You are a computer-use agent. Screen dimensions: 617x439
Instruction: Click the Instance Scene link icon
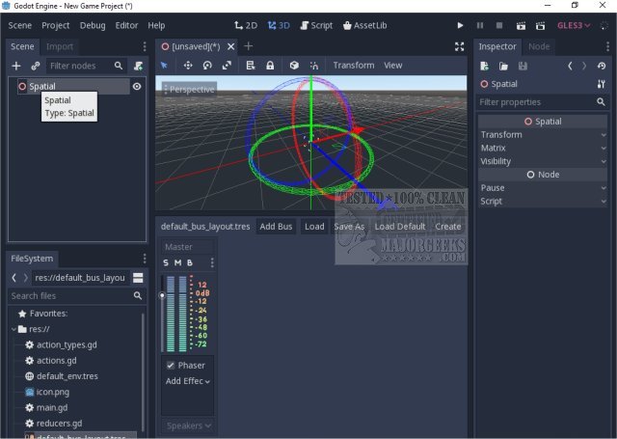[x=36, y=66]
